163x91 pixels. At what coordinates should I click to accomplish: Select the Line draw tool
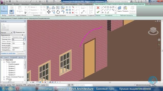(x=102, y=7)
